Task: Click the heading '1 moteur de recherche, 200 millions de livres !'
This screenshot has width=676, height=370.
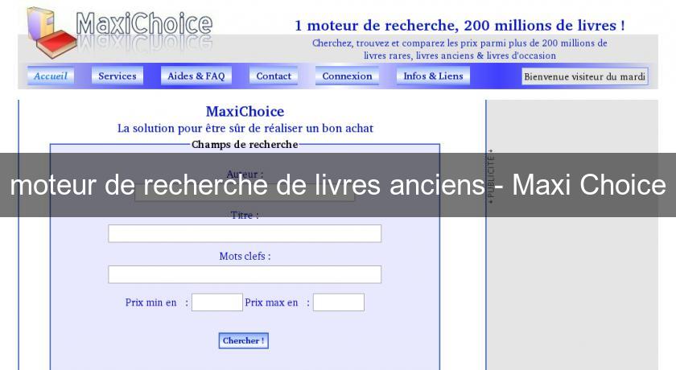Action: (460, 26)
